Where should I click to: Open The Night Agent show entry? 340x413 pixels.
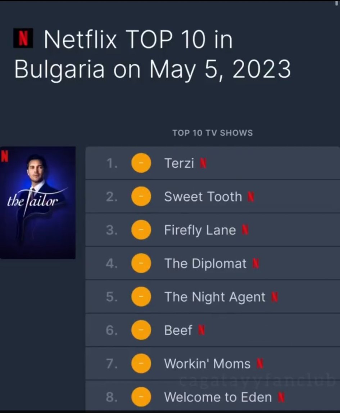pos(214,297)
